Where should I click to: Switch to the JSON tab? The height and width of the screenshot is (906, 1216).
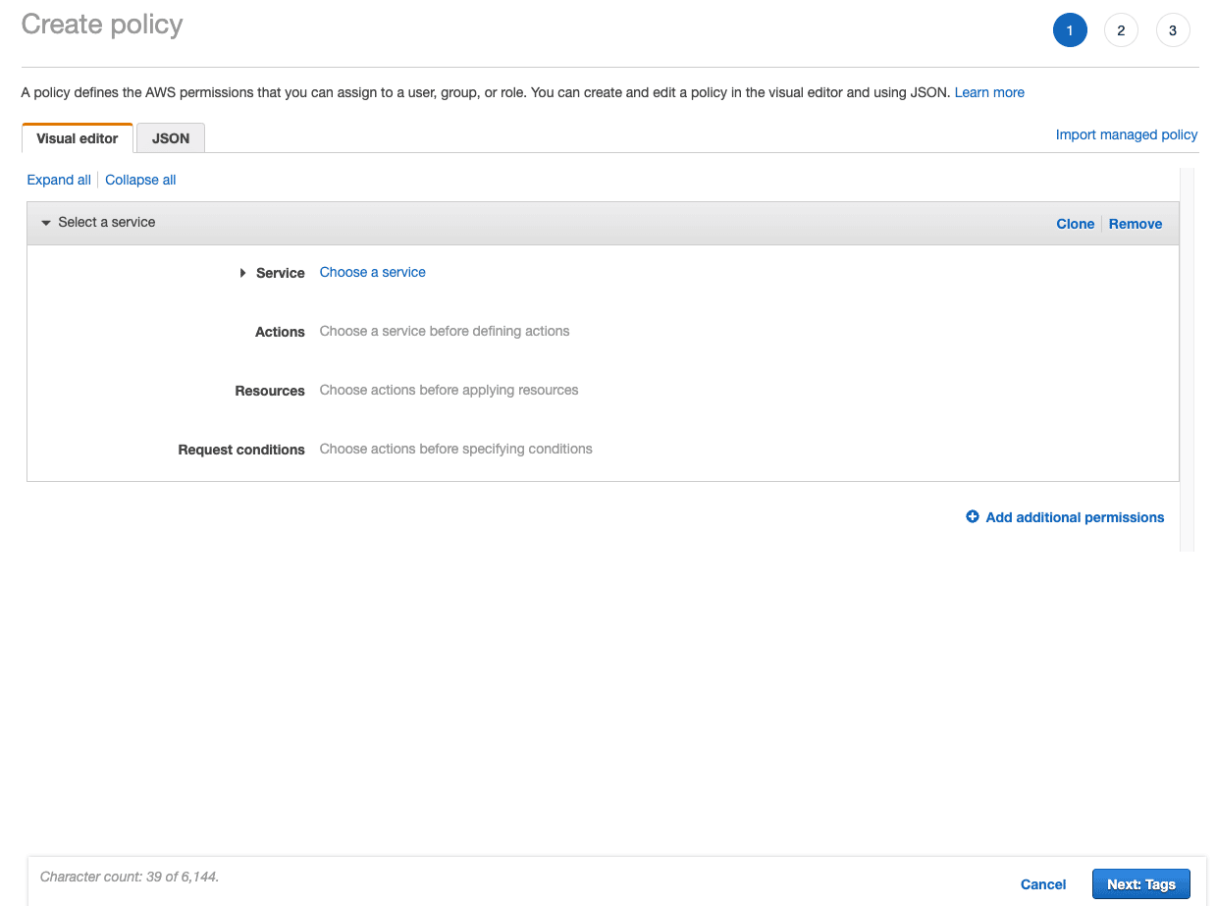click(x=170, y=137)
